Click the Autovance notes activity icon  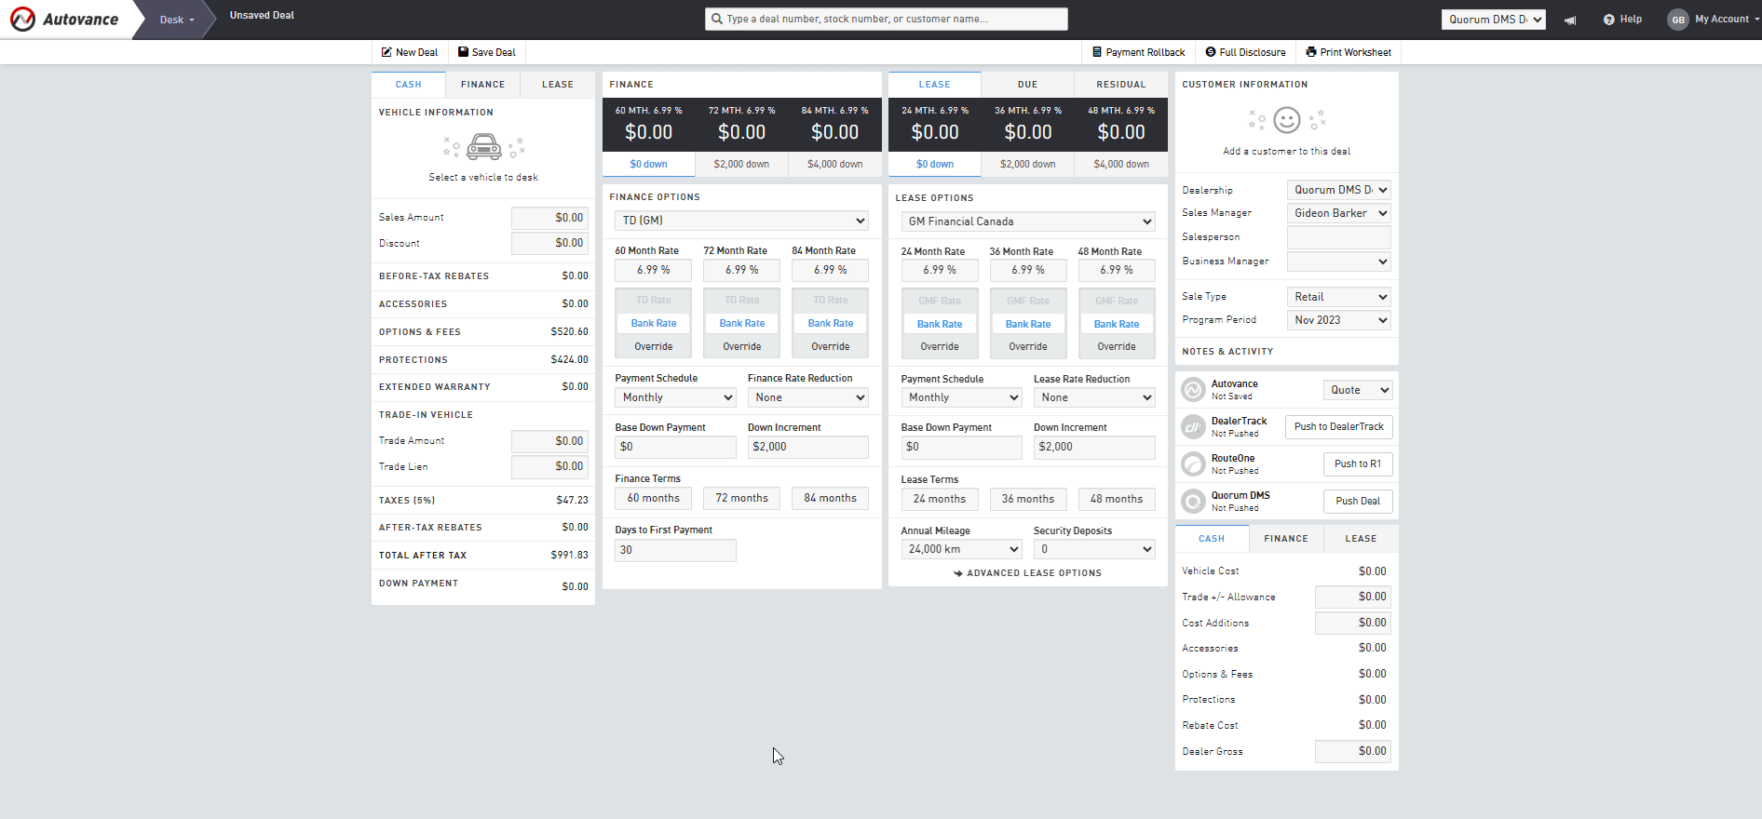pyautogui.click(x=1193, y=390)
